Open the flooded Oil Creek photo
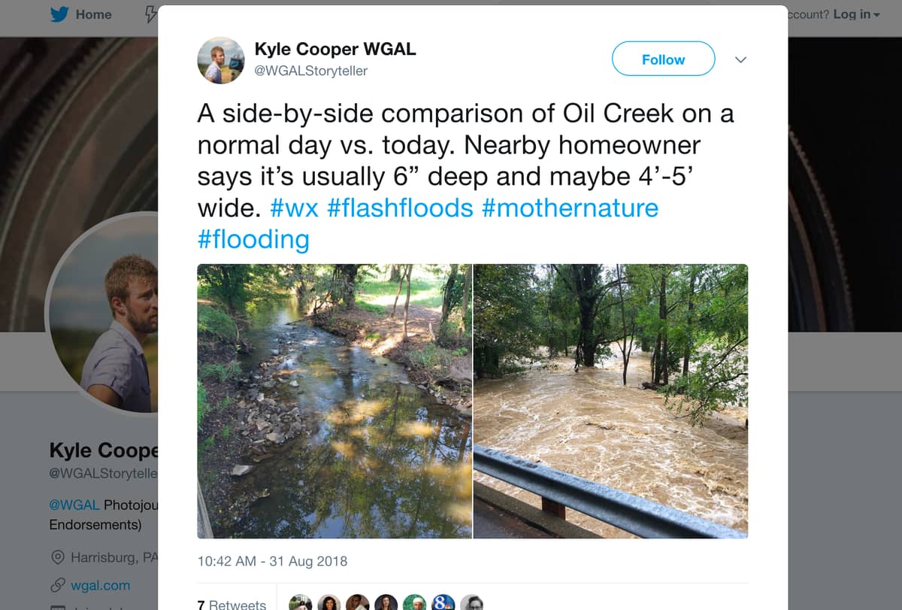 pos(610,401)
